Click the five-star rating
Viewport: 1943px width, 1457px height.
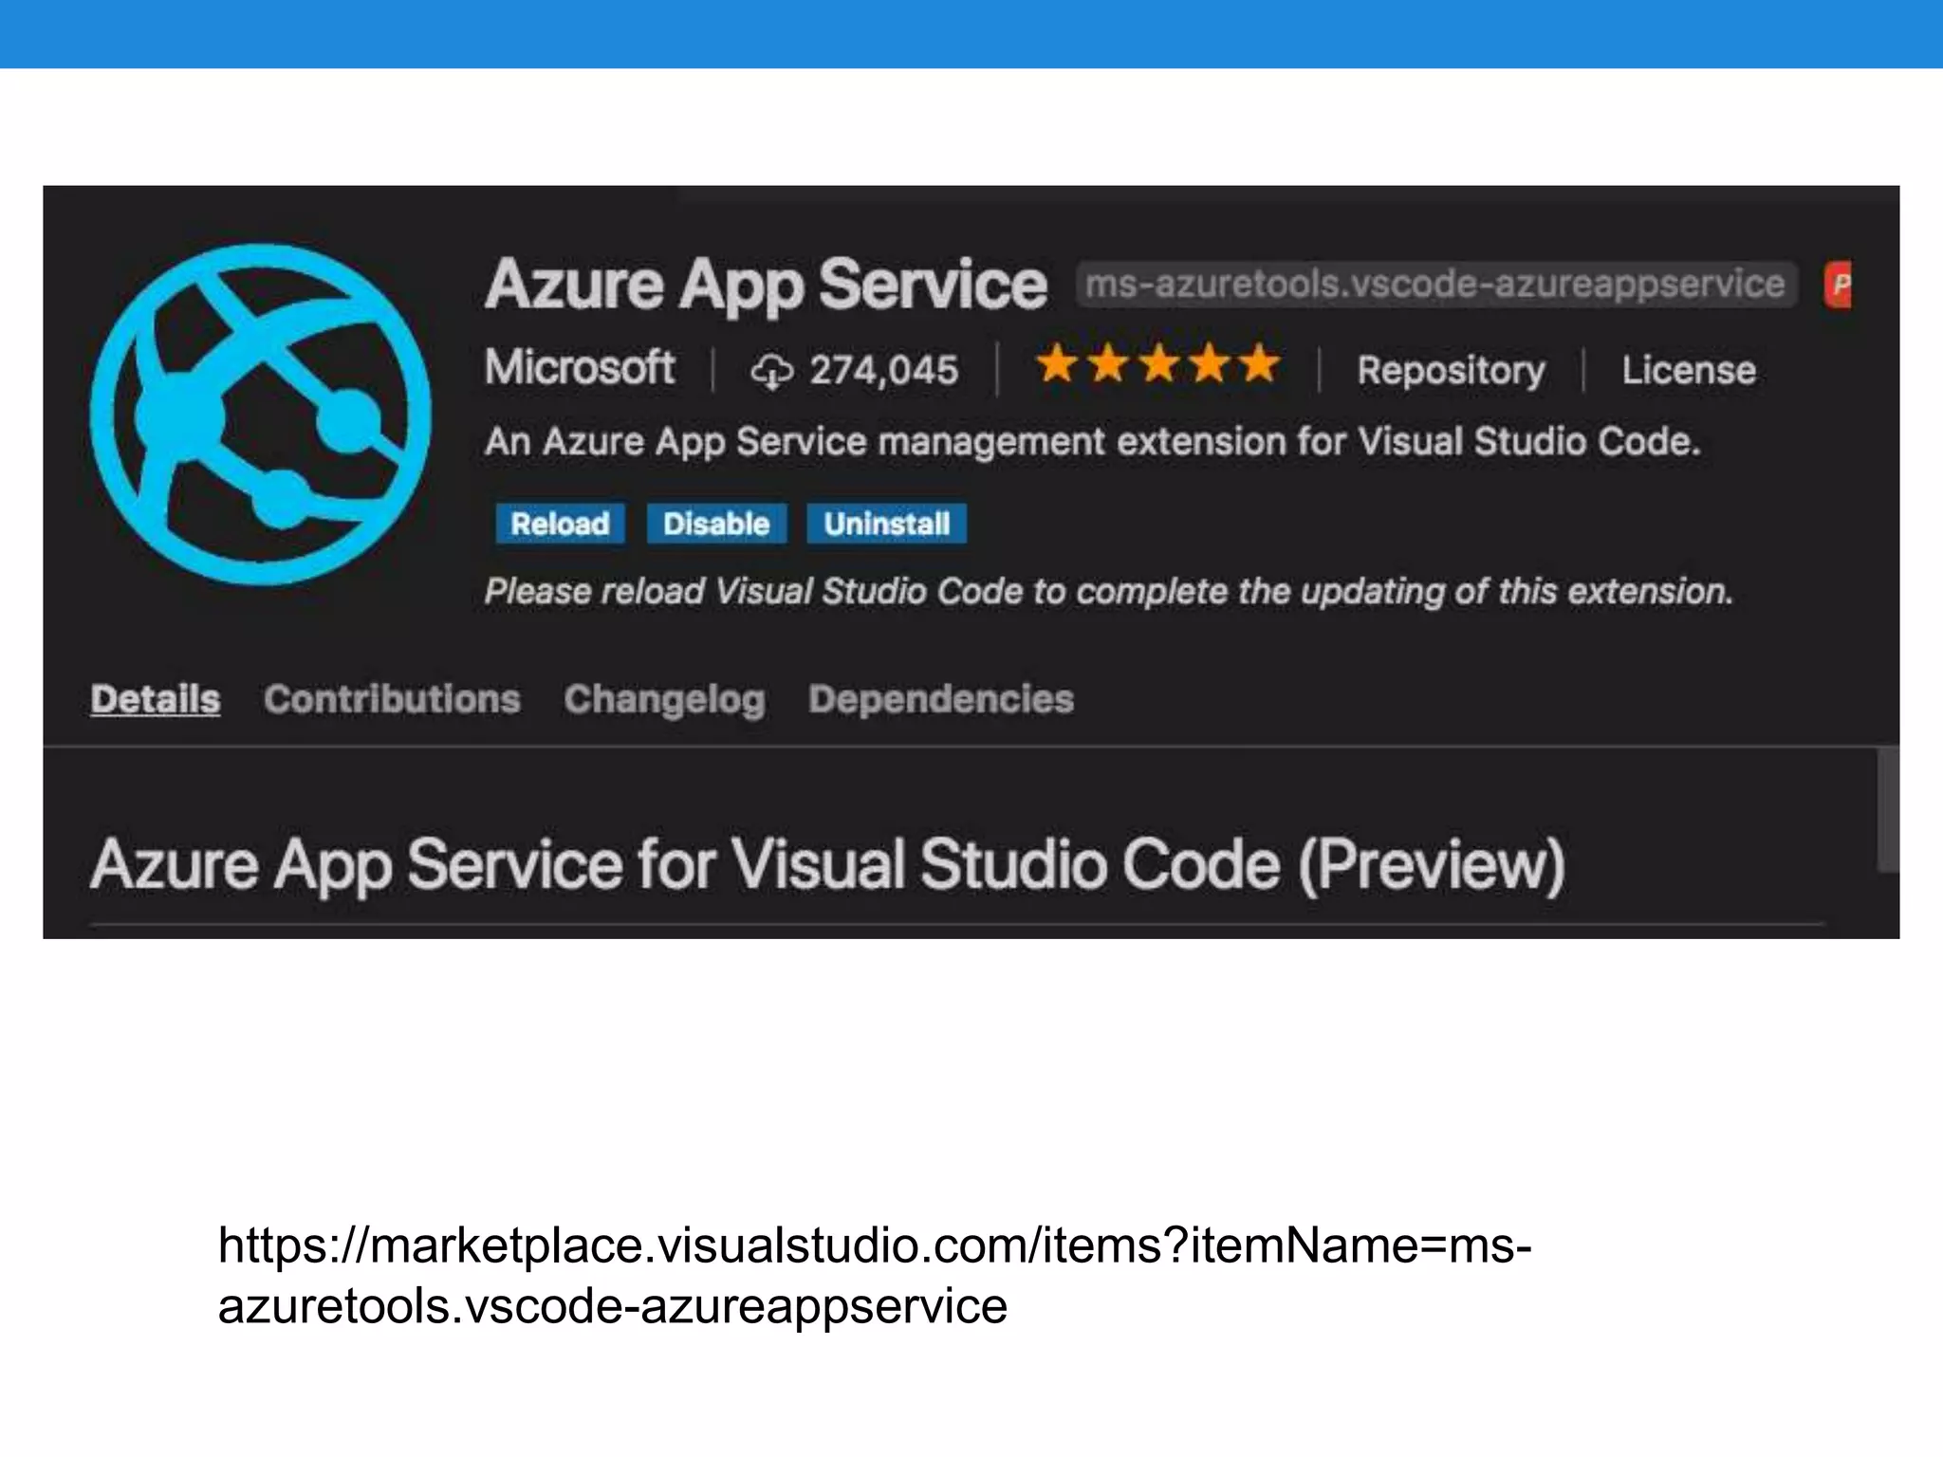(x=1157, y=364)
